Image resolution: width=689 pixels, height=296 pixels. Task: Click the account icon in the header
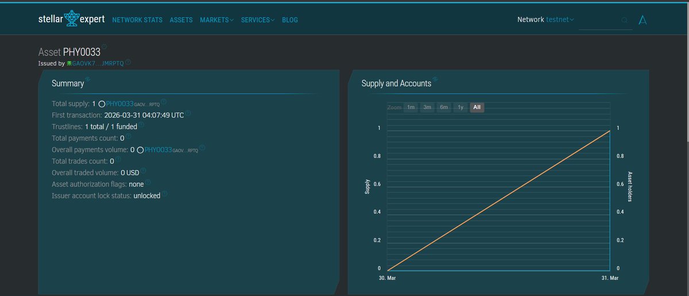click(642, 20)
